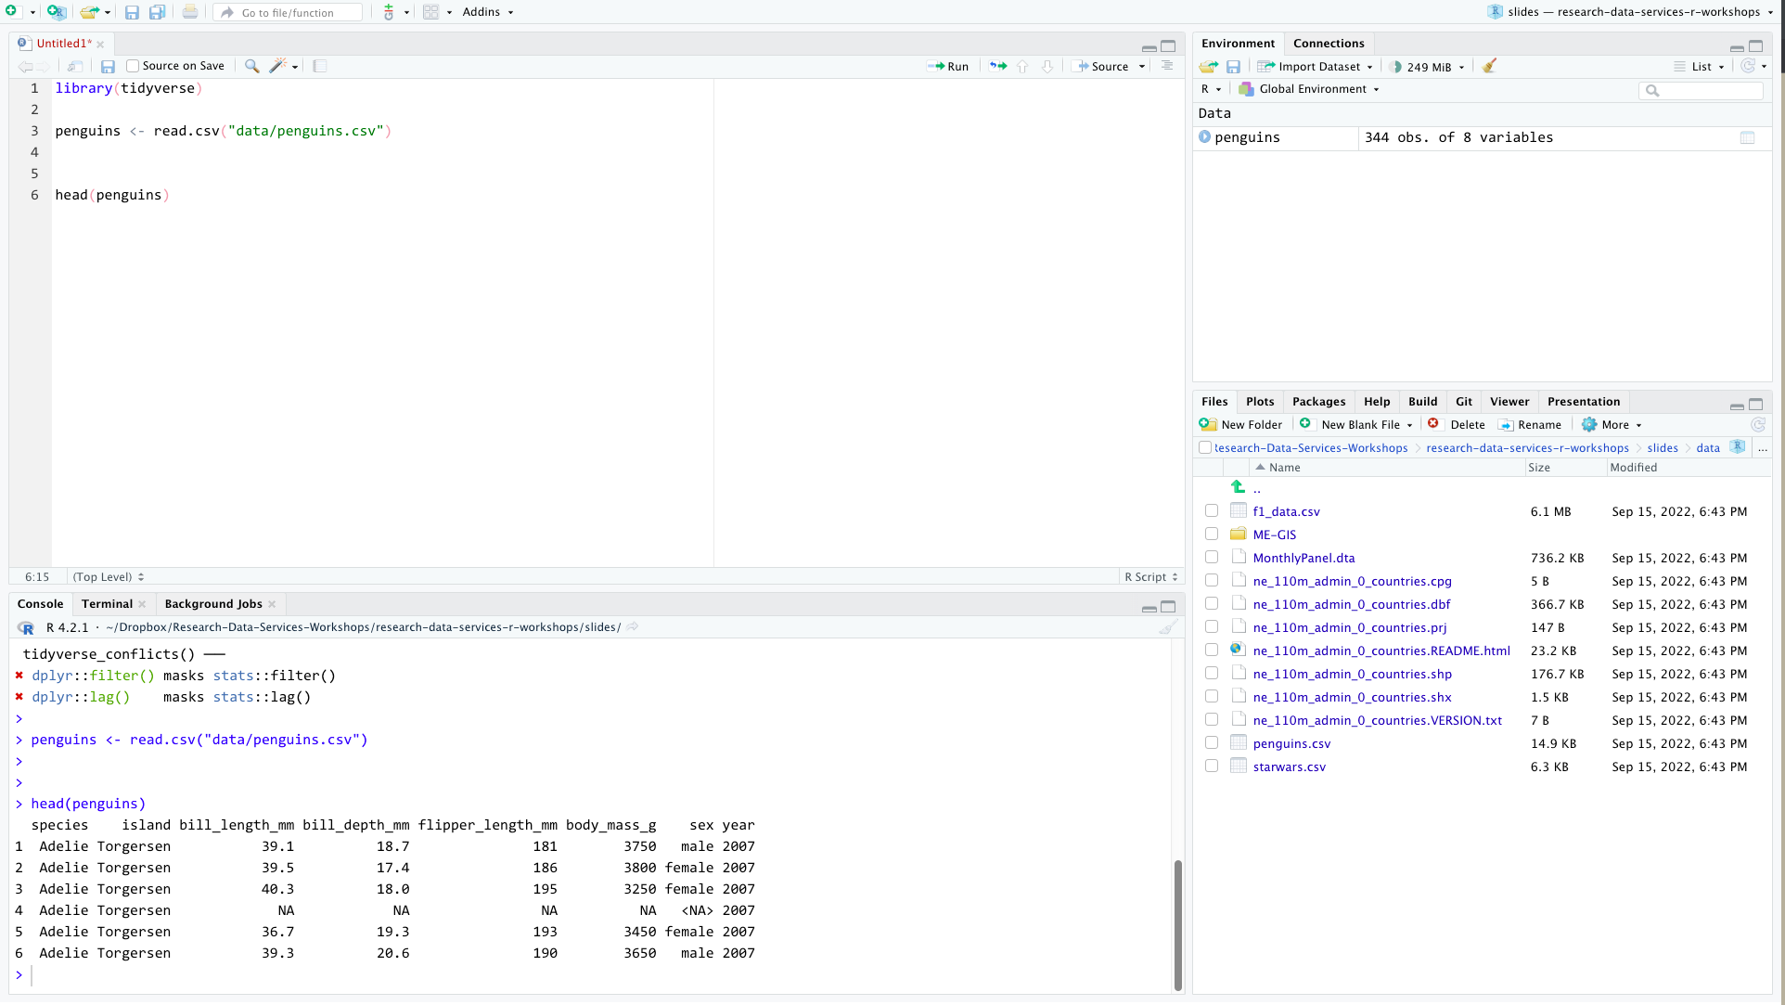Image resolution: width=1785 pixels, height=1005 pixels.
Task: Enable the Source on Save checkbox
Action: click(x=133, y=67)
